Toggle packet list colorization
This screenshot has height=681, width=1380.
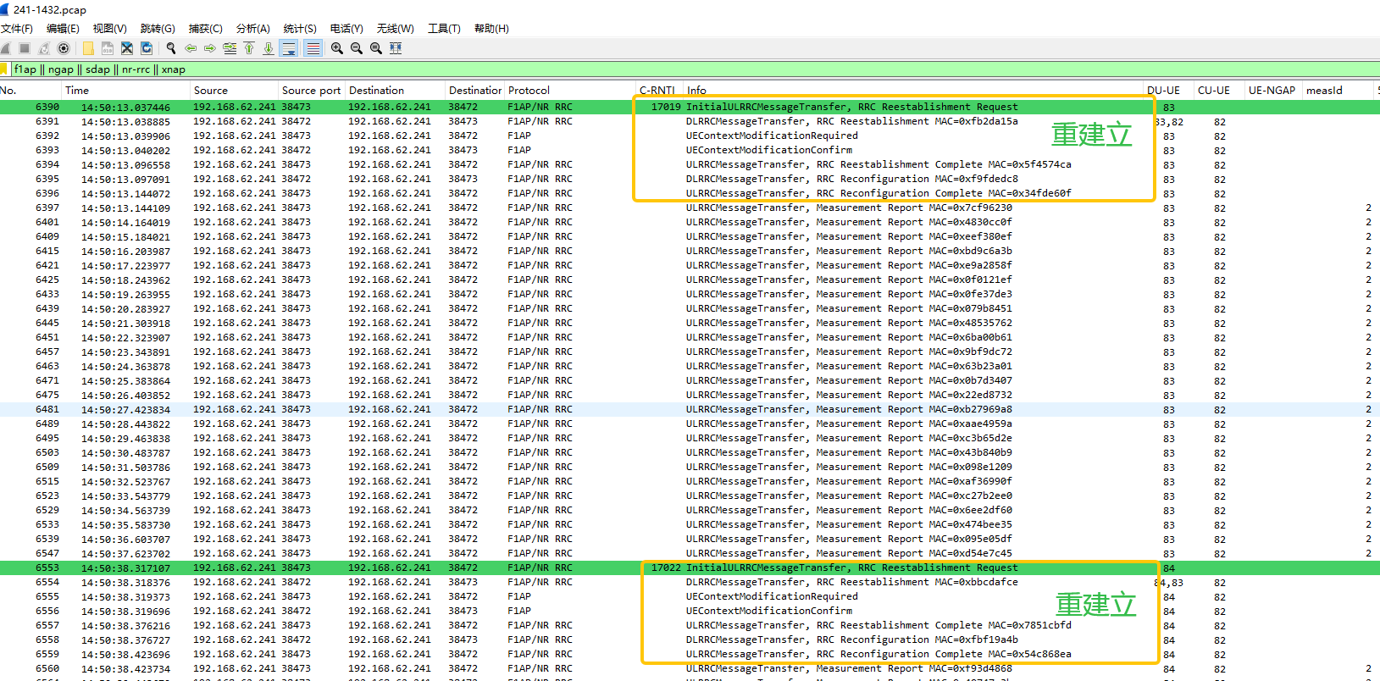tap(313, 48)
